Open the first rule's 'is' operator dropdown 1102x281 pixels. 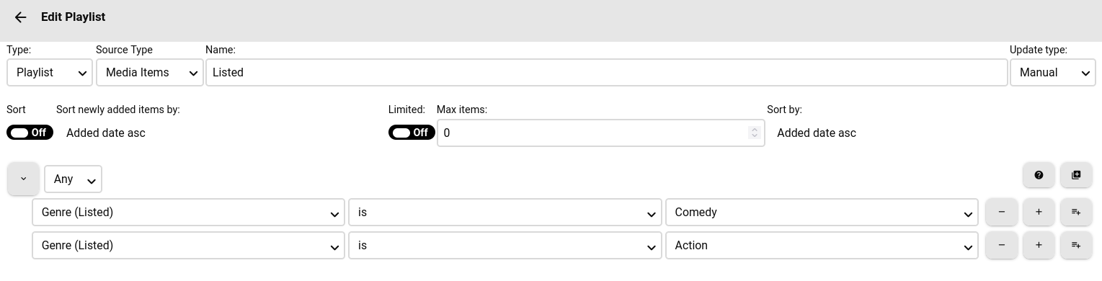[x=505, y=213]
